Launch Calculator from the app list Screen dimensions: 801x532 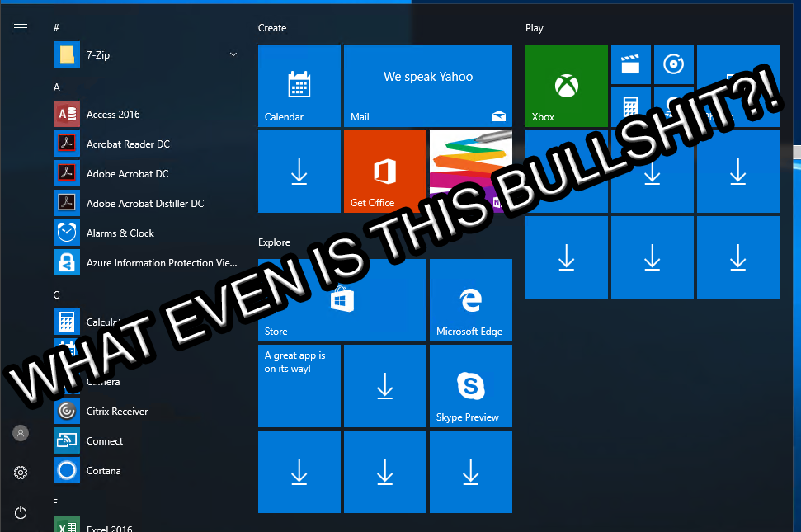pyautogui.click(x=147, y=322)
